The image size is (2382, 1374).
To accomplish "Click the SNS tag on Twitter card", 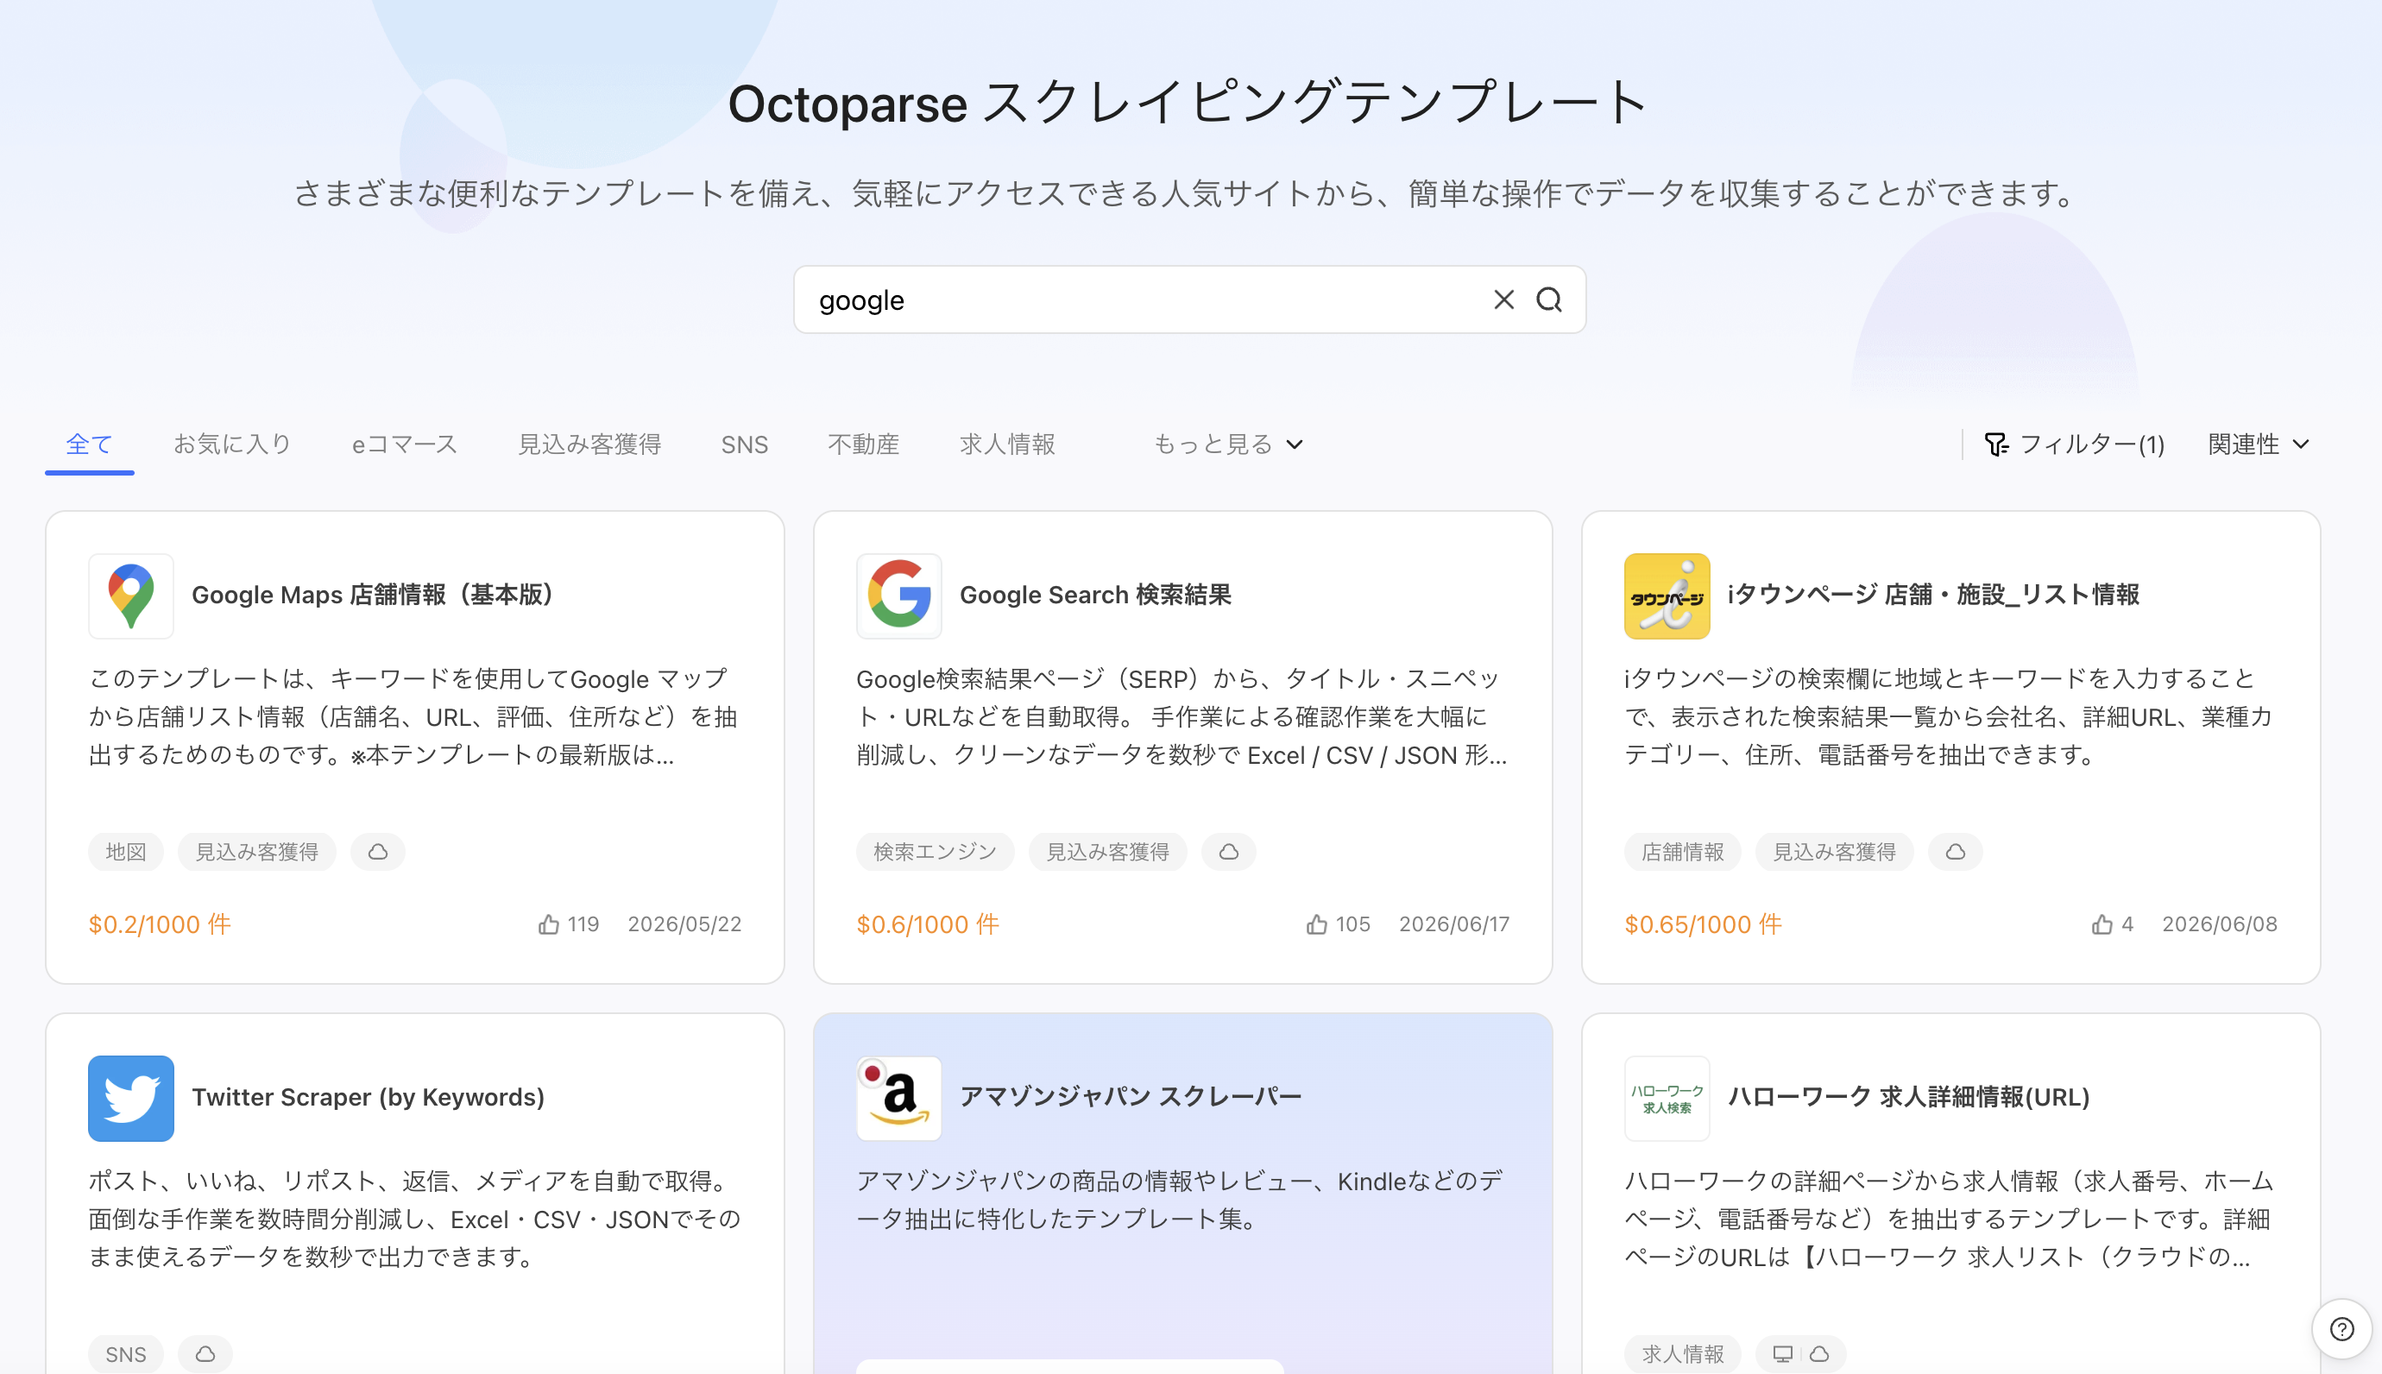I will [125, 1354].
